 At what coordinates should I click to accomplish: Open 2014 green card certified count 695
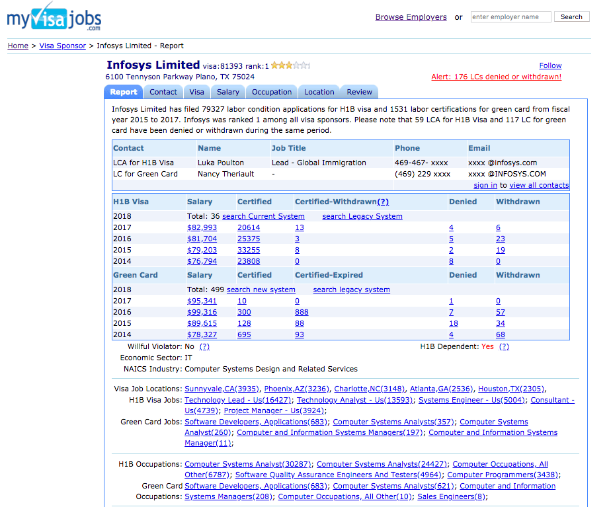[x=244, y=334]
